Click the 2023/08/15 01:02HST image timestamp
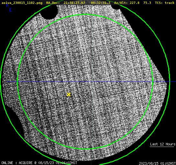Screen dimensions: 176x165 point(157,163)
